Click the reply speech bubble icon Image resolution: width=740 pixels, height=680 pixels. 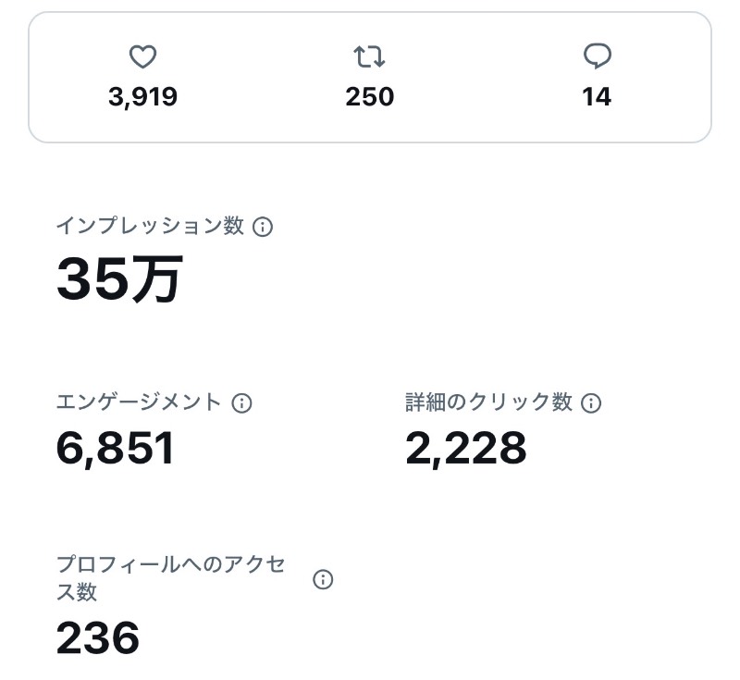(x=597, y=56)
